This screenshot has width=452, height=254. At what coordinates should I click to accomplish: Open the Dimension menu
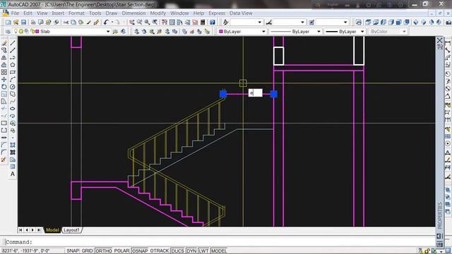(133, 13)
